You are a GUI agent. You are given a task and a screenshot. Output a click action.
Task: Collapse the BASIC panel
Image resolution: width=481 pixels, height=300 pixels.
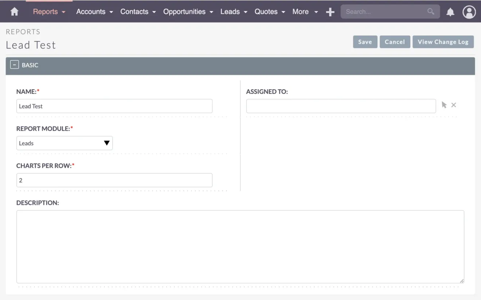click(15, 64)
